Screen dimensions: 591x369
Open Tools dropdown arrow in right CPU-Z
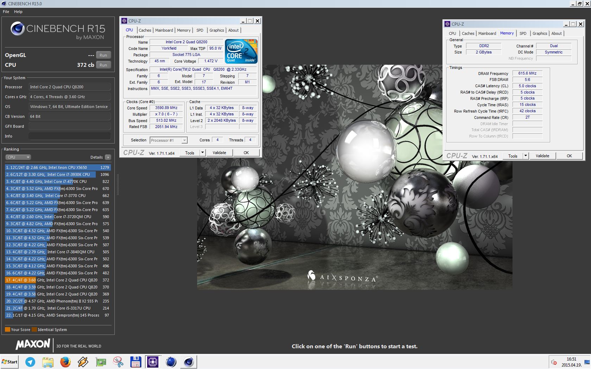[526, 156]
